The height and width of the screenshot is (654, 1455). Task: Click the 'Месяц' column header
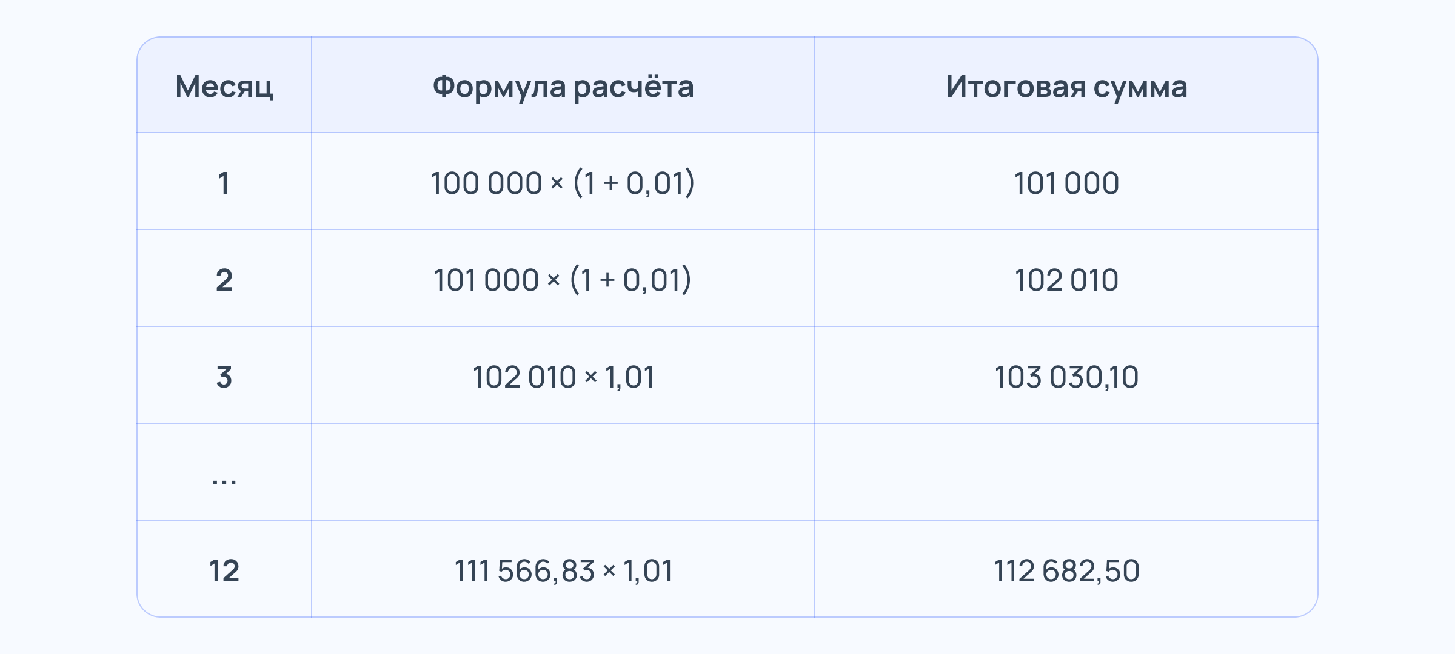point(224,87)
